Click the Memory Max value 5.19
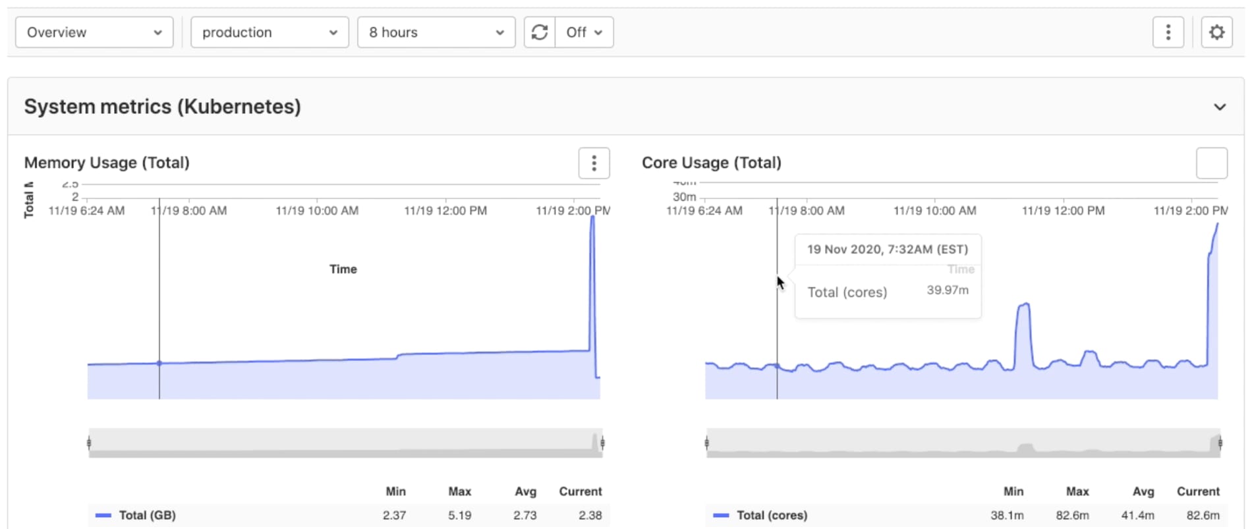The image size is (1252, 529). point(460,515)
